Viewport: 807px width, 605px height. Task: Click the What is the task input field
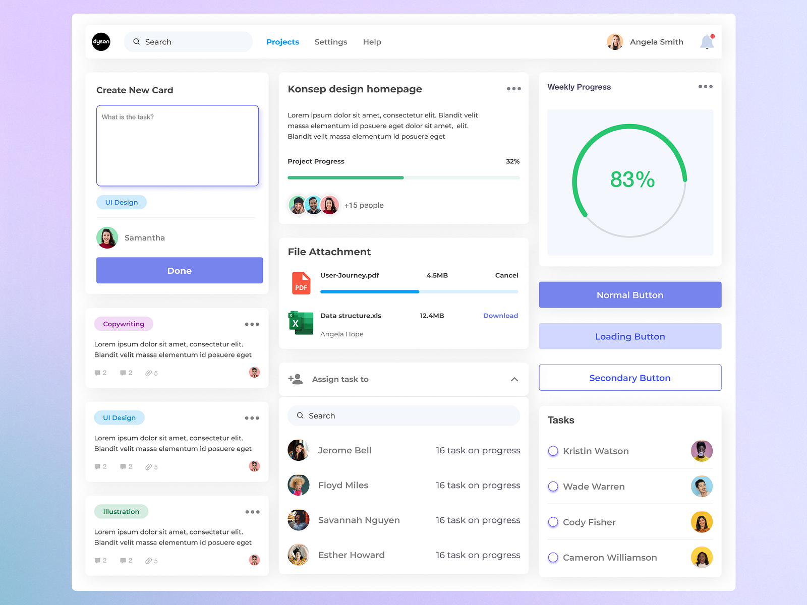click(x=177, y=145)
